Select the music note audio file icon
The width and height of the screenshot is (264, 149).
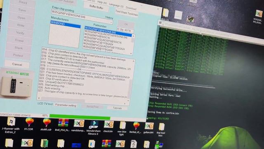click(134, 144)
